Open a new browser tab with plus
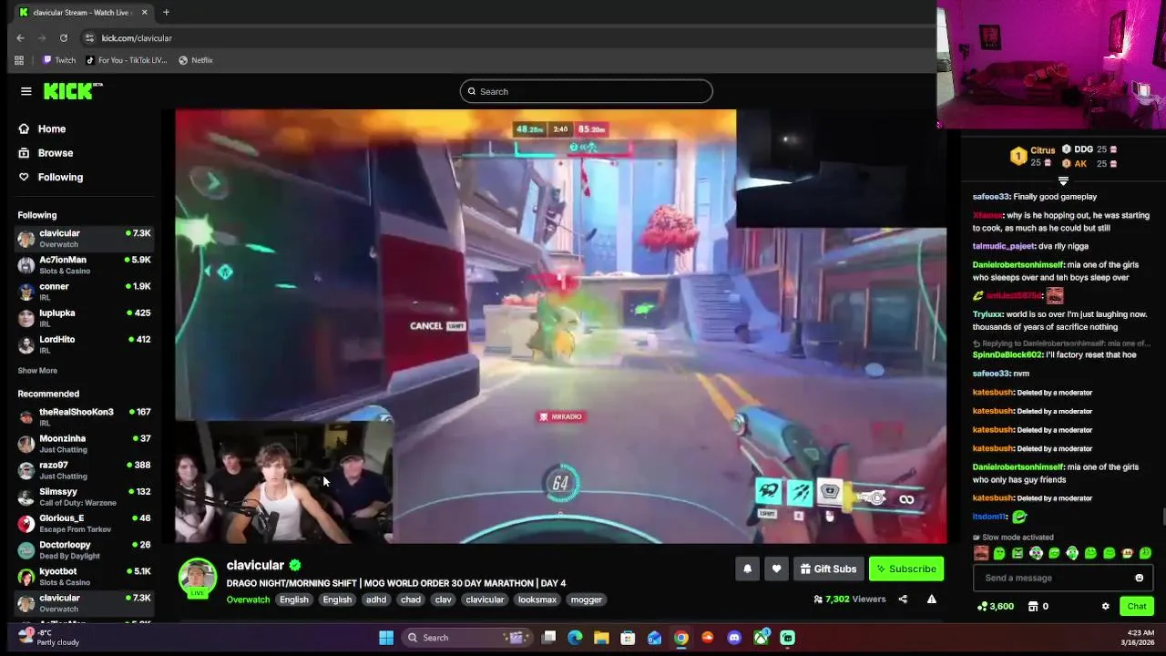1166x656 pixels. click(166, 13)
